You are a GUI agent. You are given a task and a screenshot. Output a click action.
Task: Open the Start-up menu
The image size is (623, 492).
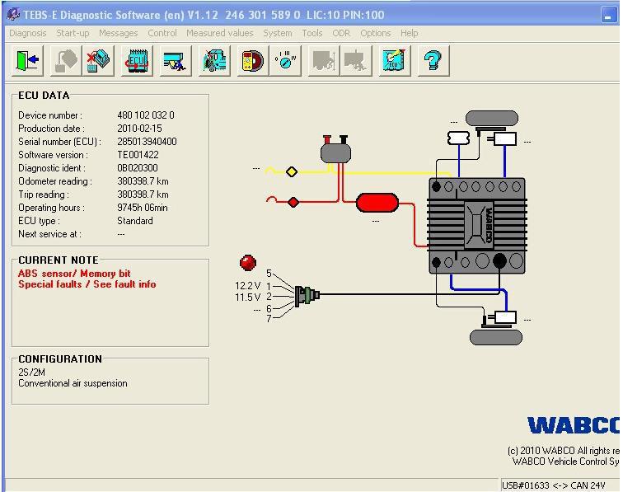[73, 33]
